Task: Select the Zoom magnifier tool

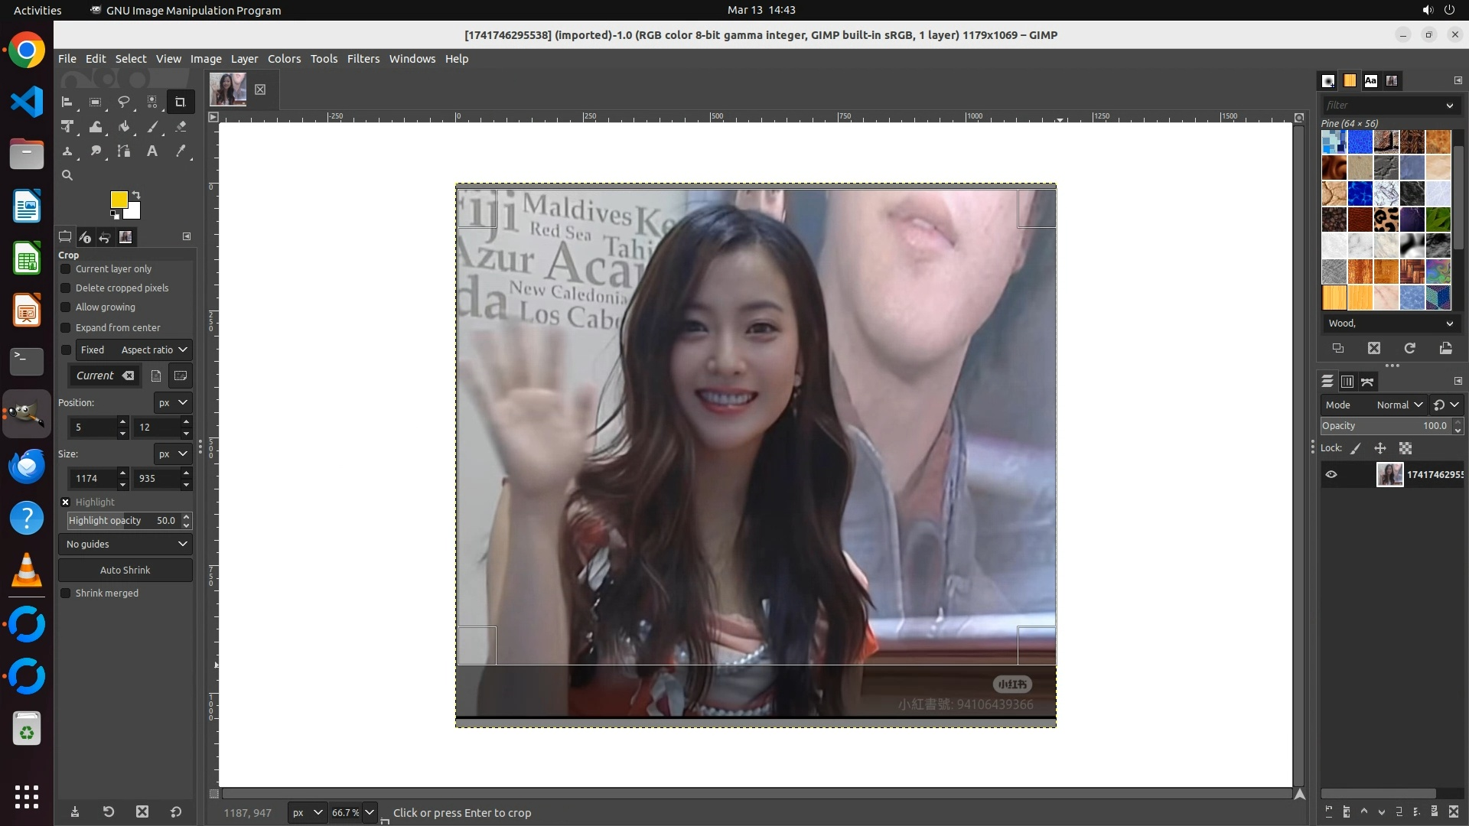Action: [67, 175]
